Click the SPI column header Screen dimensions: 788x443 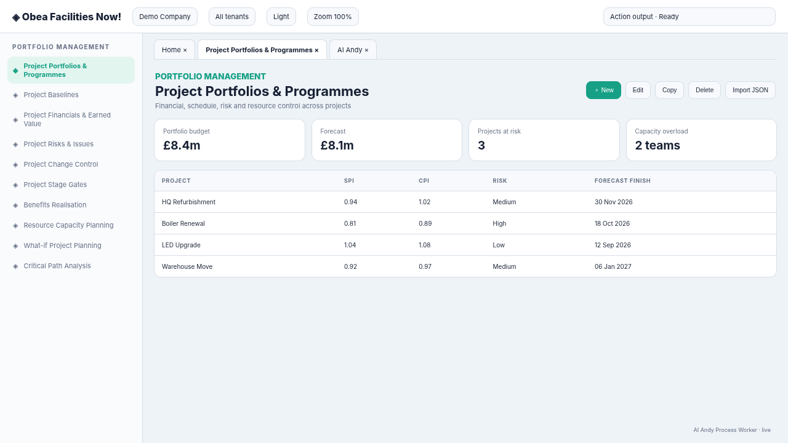[349, 181]
